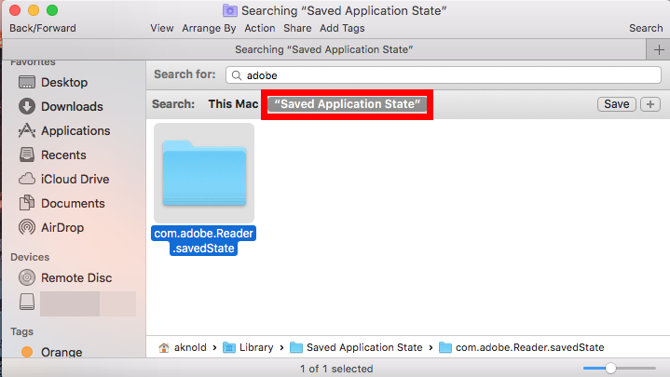The height and width of the screenshot is (377, 670).
Task: Open AirDrop in the sidebar
Action: click(x=62, y=227)
